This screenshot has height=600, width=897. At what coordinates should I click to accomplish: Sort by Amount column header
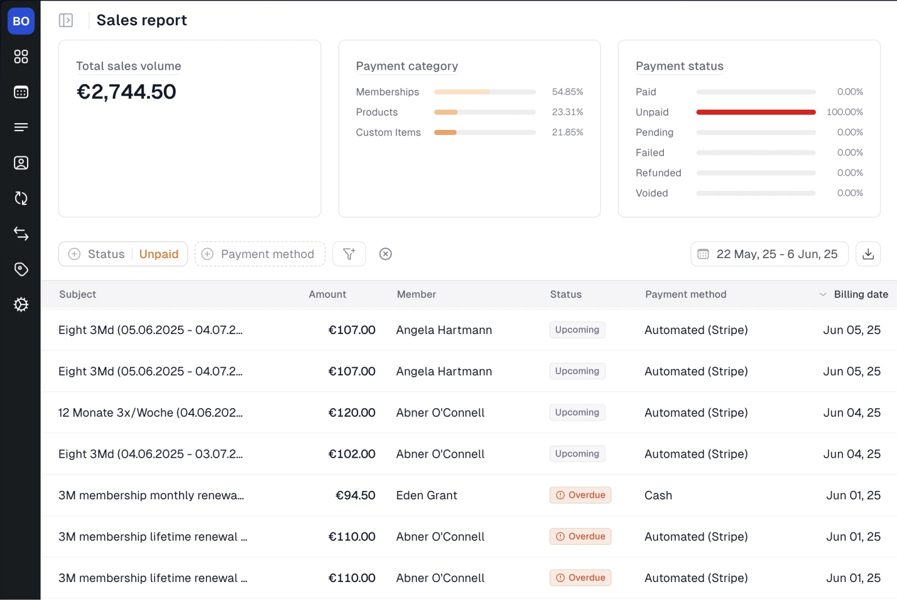click(x=328, y=295)
